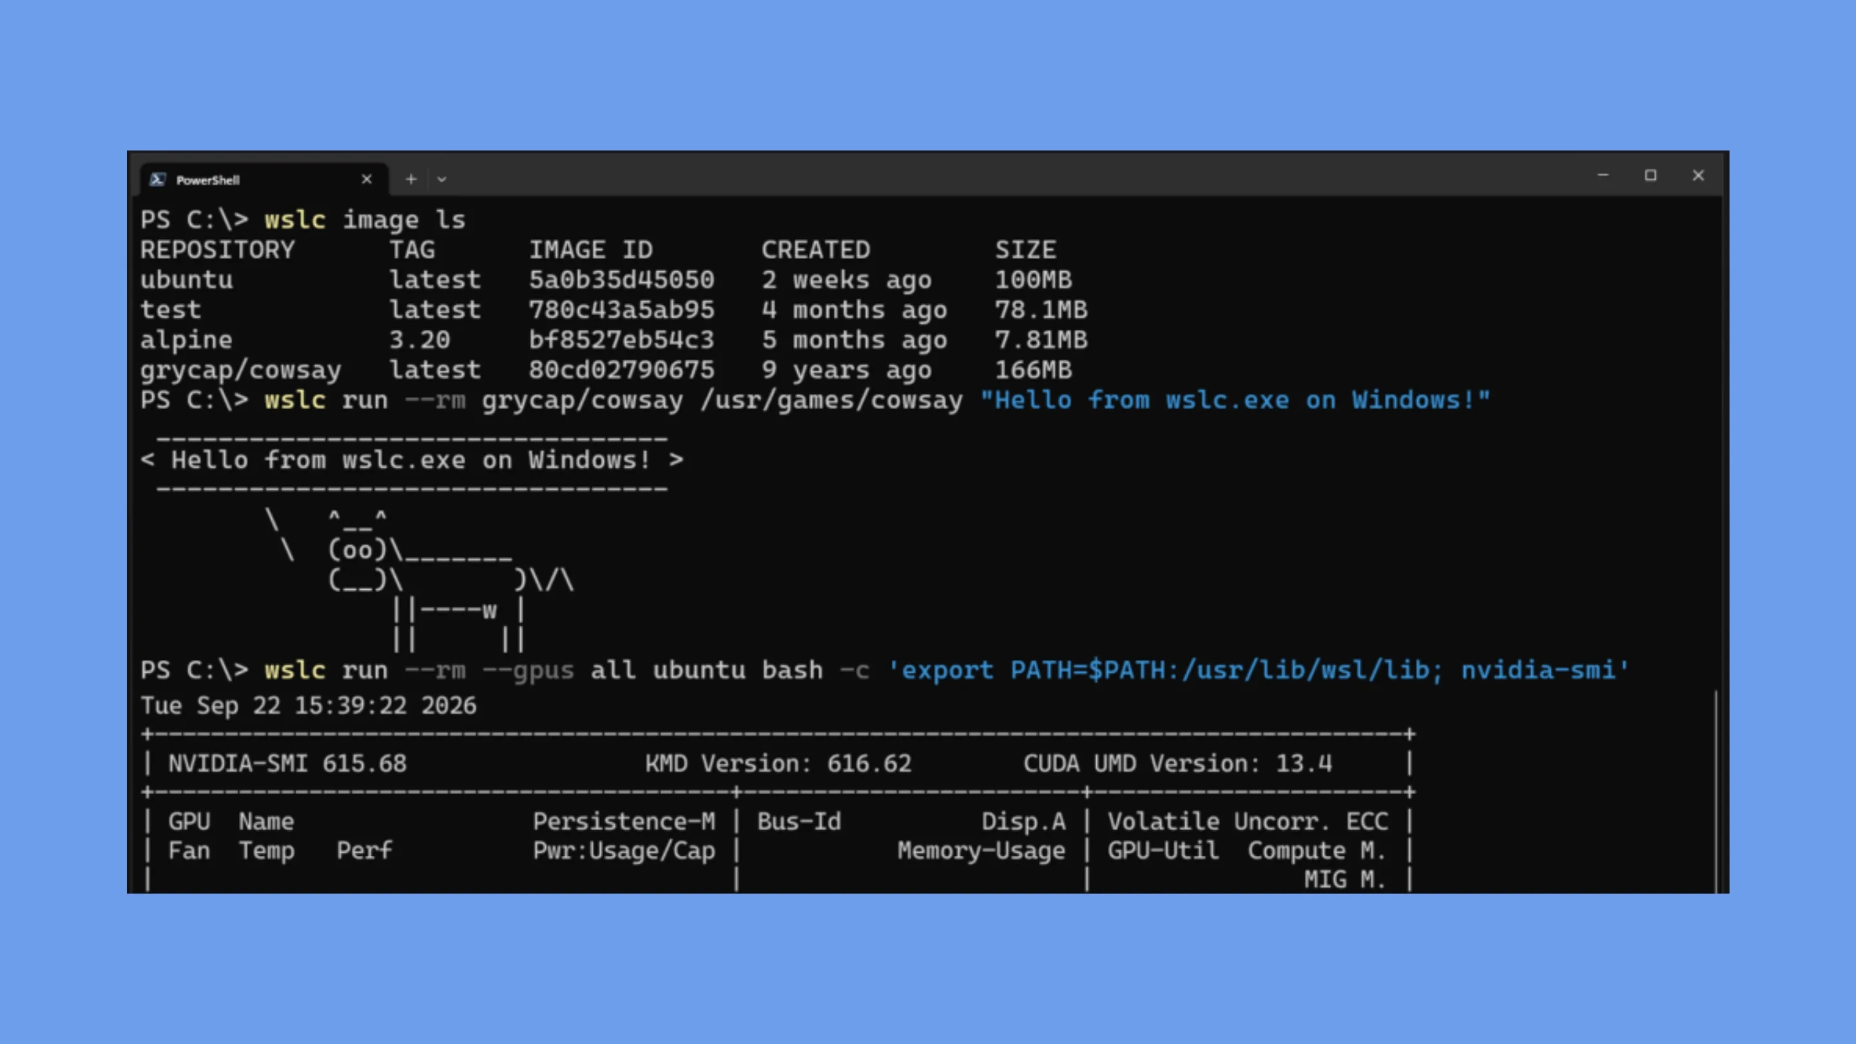Click the REPOSITORY column header
Viewport: 1856px width, 1044px height.
tap(218, 250)
